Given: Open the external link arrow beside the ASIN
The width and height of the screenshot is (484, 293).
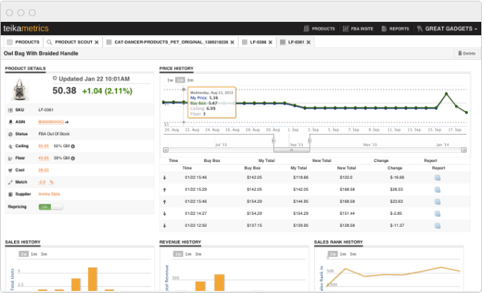Looking at the screenshot, I should click(66, 122).
